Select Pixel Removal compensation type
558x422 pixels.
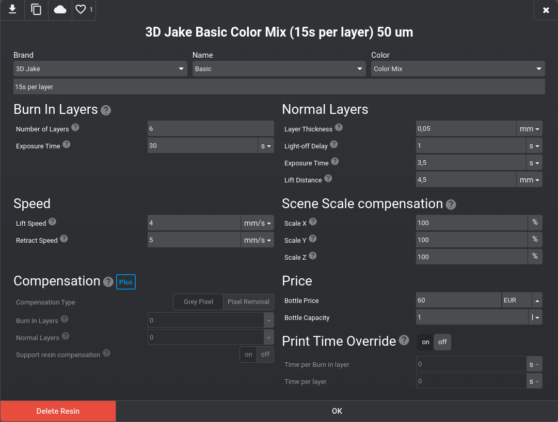[248, 302]
